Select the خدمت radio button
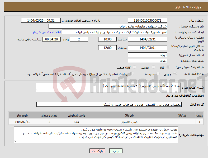This screenshot has height=158, width=208. 153,67
